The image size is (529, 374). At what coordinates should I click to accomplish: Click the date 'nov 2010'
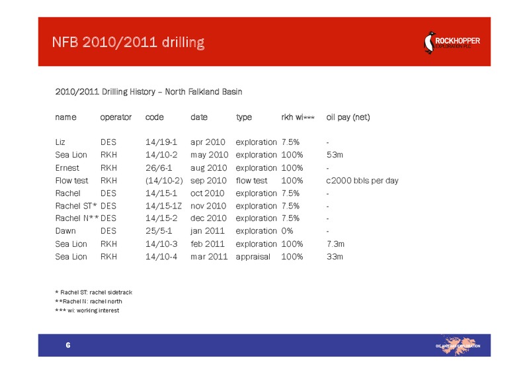(x=208, y=206)
